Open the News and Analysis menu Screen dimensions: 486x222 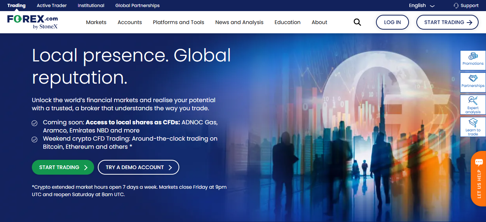coord(239,22)
